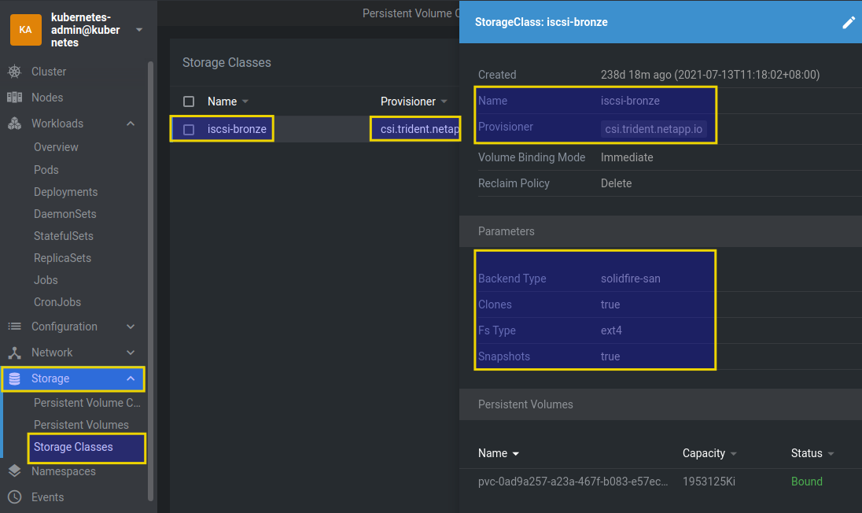
Task: Select all storage classes checkbox
Action: (189, 101)
